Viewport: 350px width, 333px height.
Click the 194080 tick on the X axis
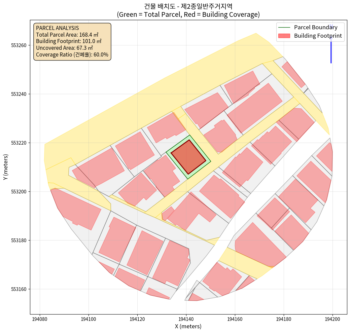[x=40, y=319]
